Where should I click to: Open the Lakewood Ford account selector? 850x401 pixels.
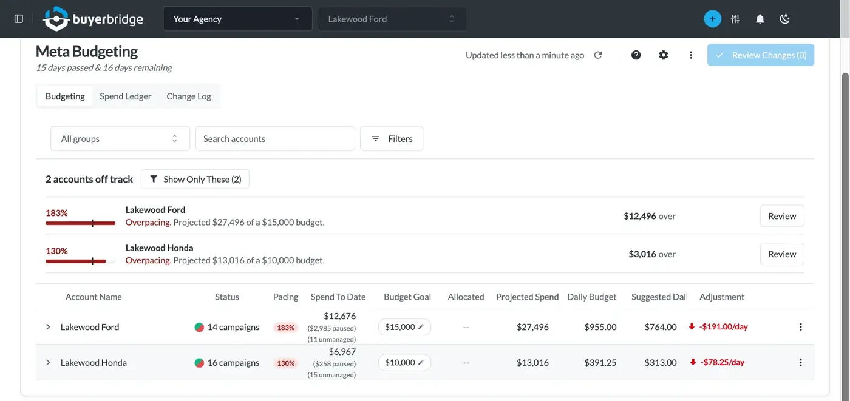[392, 19]
